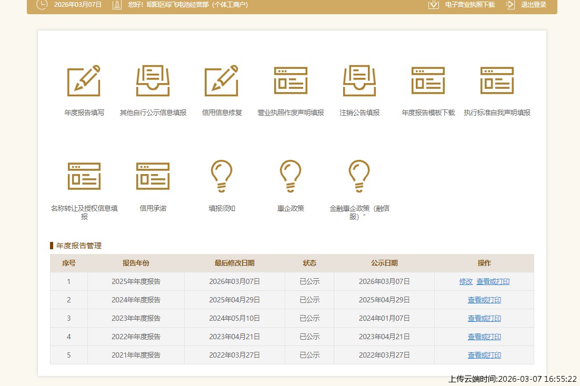580x386 pixels.
Task: Click the 电子营业执照下载 download link
Action: tap(462, 5)
